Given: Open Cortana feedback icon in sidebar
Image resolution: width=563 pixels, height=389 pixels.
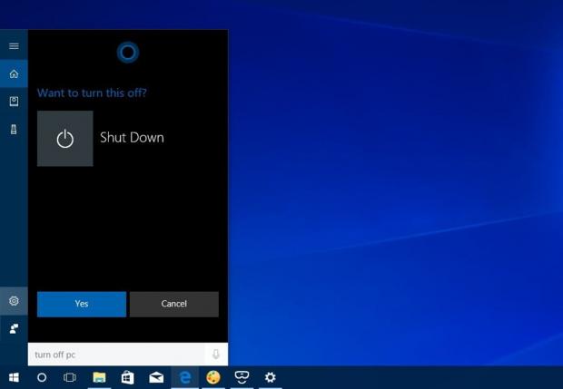Looking at the screenshot, I should 14,328.
